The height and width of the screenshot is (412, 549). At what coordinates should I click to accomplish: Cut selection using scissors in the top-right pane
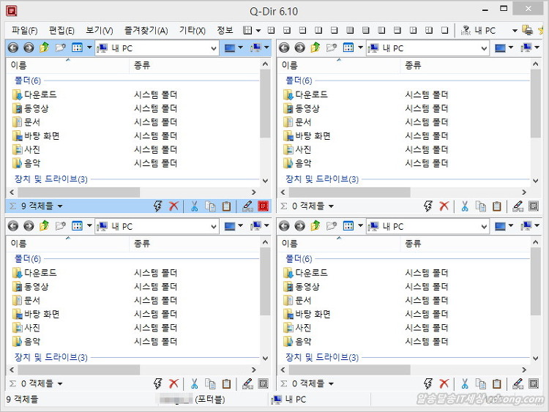pos(466,206)
